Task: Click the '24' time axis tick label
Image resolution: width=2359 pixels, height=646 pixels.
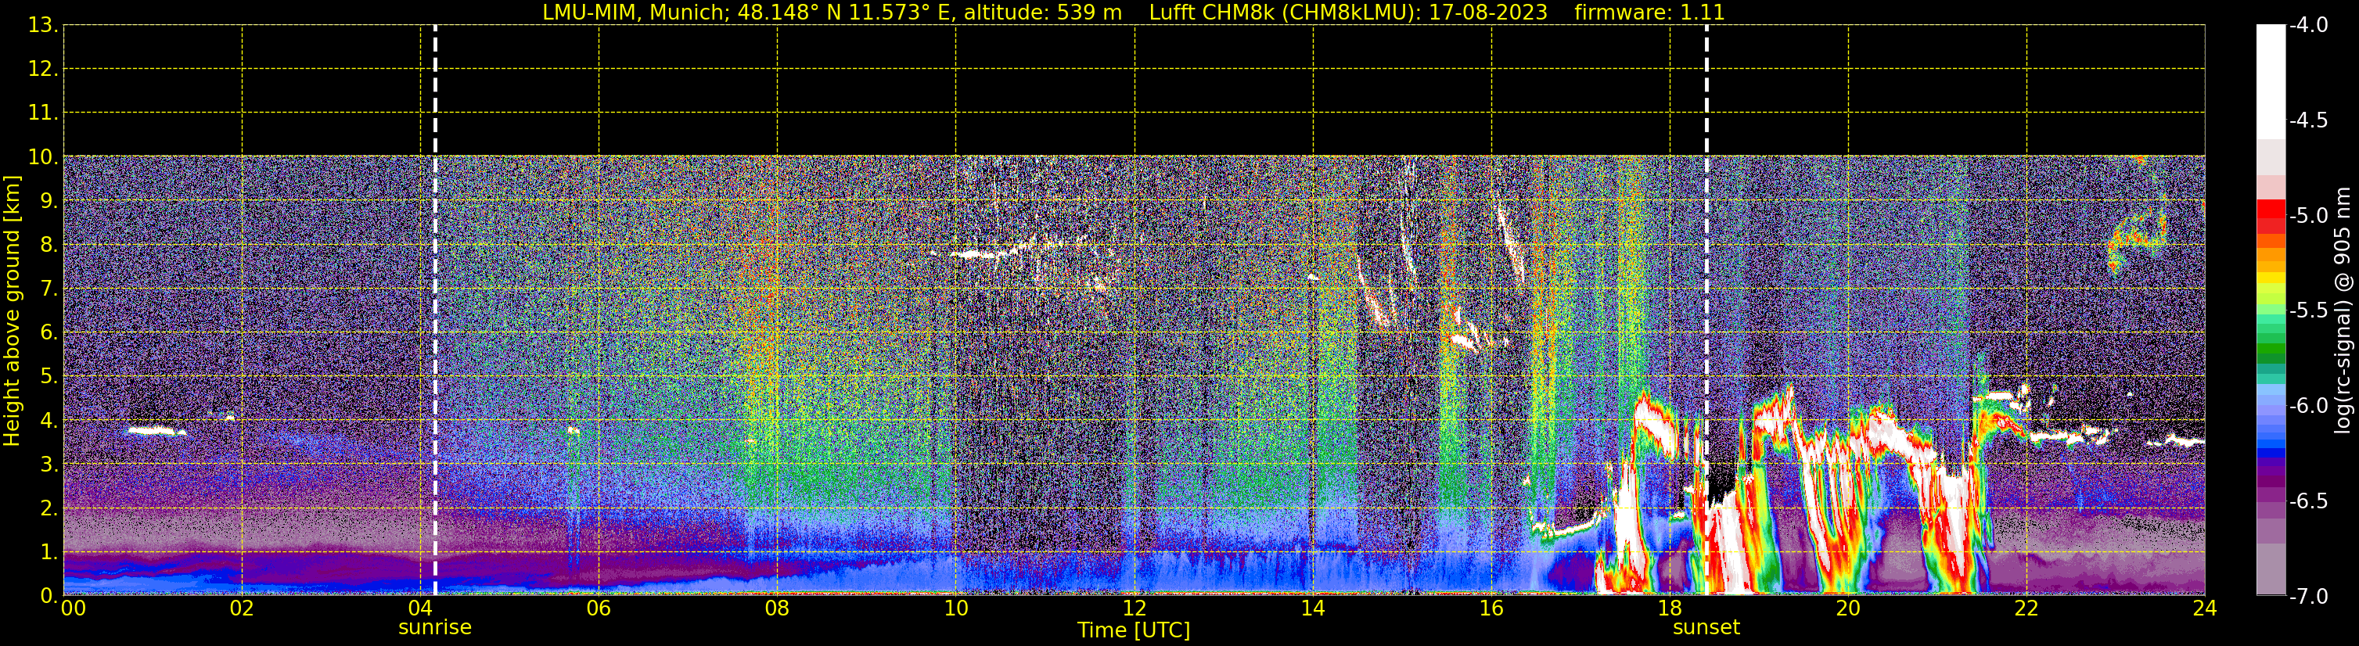Action: (2205, 609)
